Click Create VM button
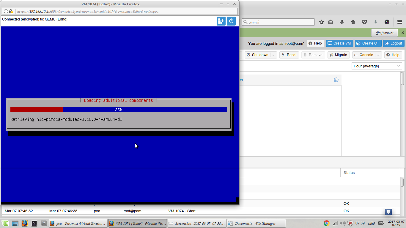The height and width of the screenshot is (228, 406). click(x=339, y=43)
